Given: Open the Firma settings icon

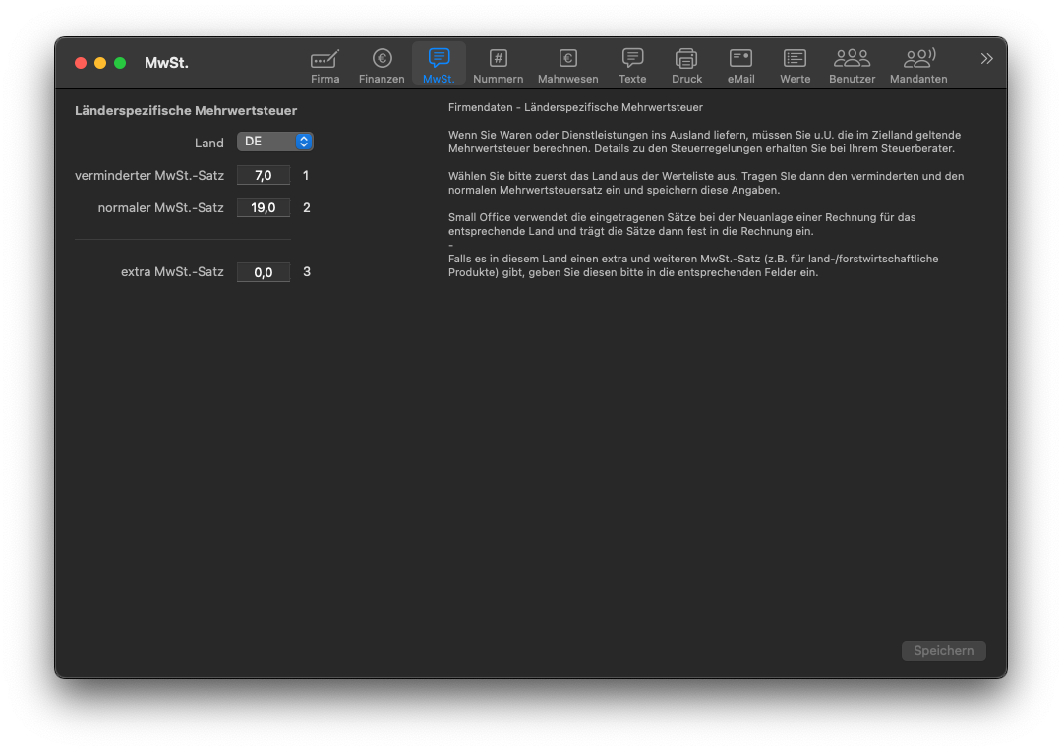Looking at the screenshot, I should pyautogui.click(x=324, y=59).
